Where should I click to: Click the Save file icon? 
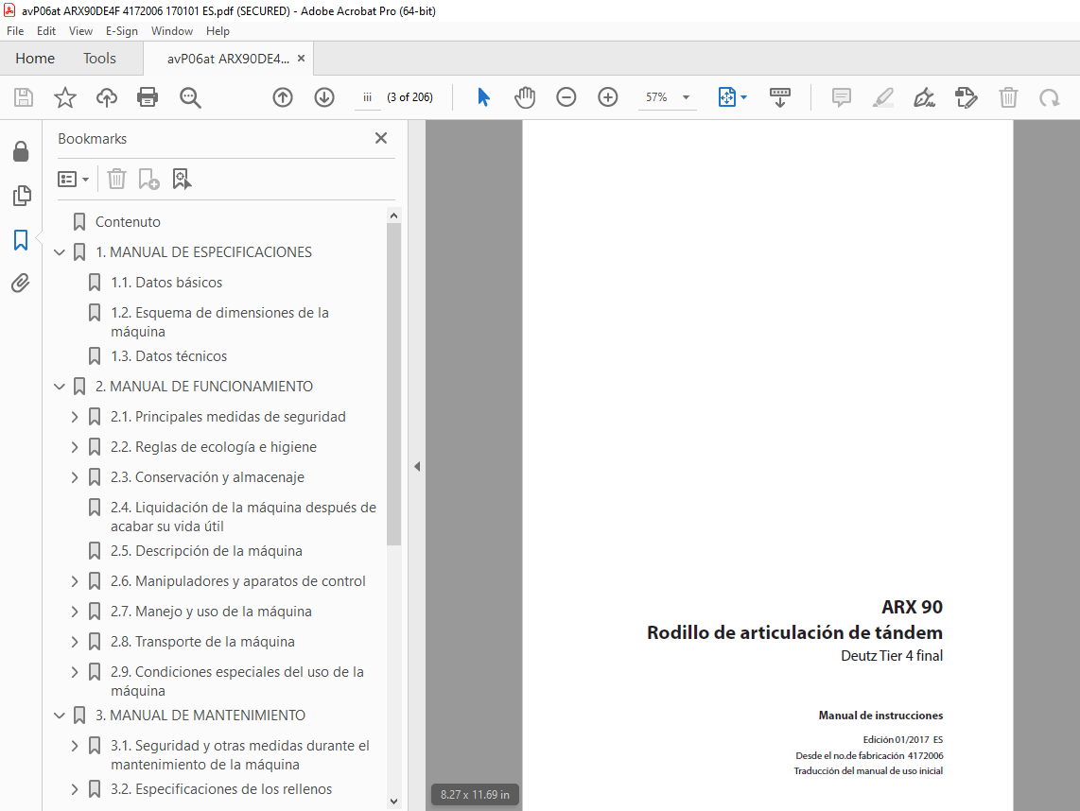point(24,97)
